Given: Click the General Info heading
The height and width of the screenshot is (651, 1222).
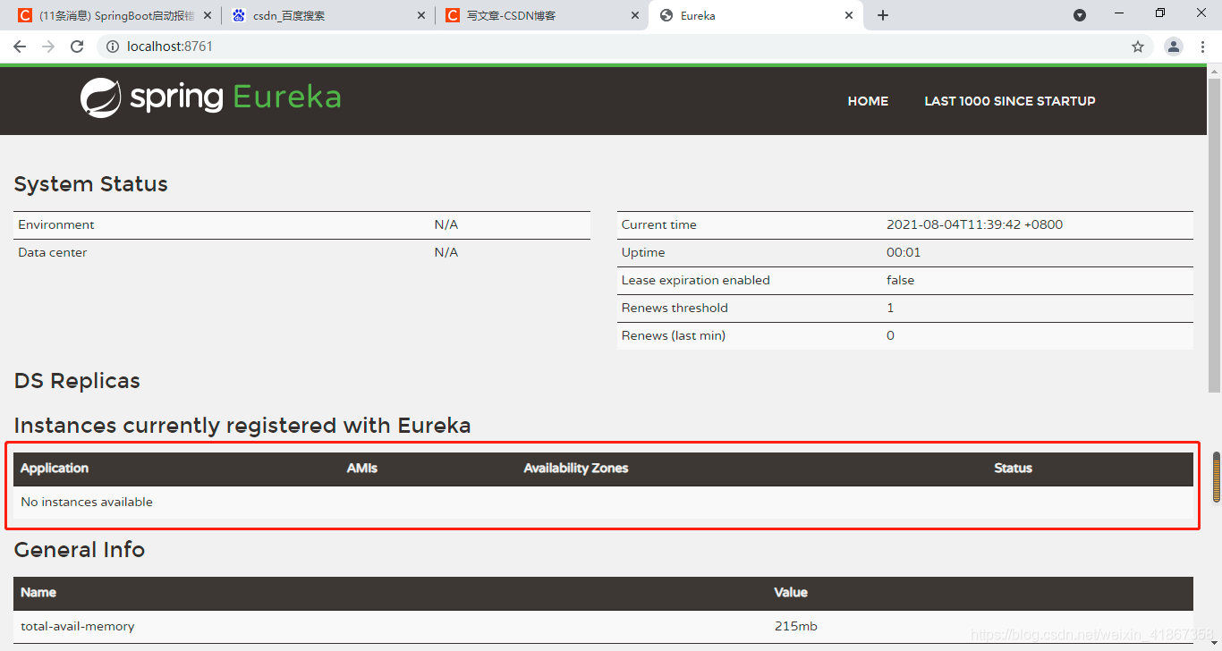Looking at the screenshot, I should click(80, 550).
